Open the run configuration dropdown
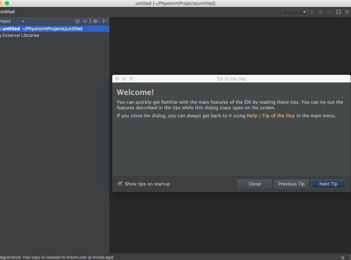351x260 pixels. (x=295, y=12)
